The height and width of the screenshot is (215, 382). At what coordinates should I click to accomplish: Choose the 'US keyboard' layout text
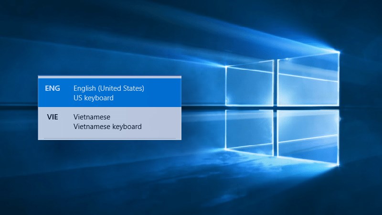[94, 98]
